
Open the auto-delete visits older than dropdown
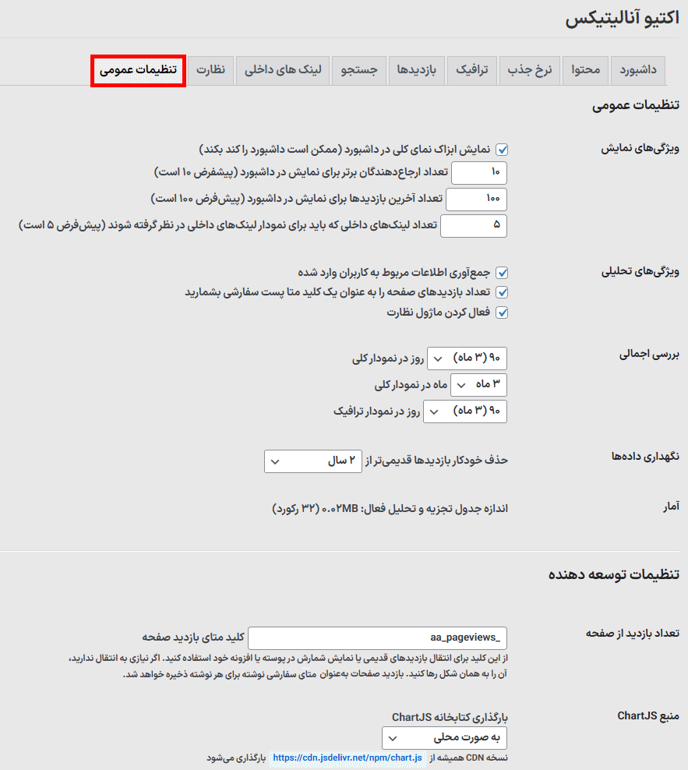point(313,461)
